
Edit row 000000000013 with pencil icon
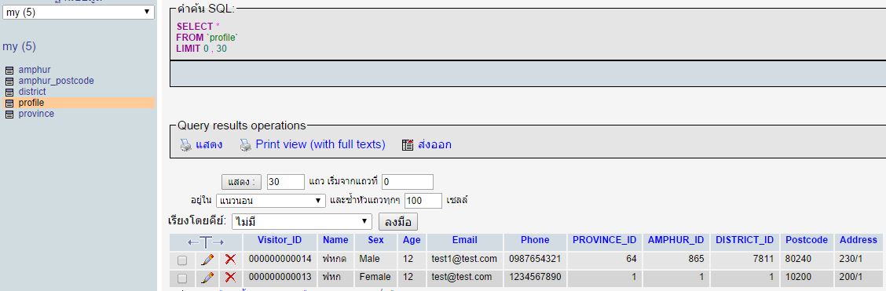click(207, 278)
